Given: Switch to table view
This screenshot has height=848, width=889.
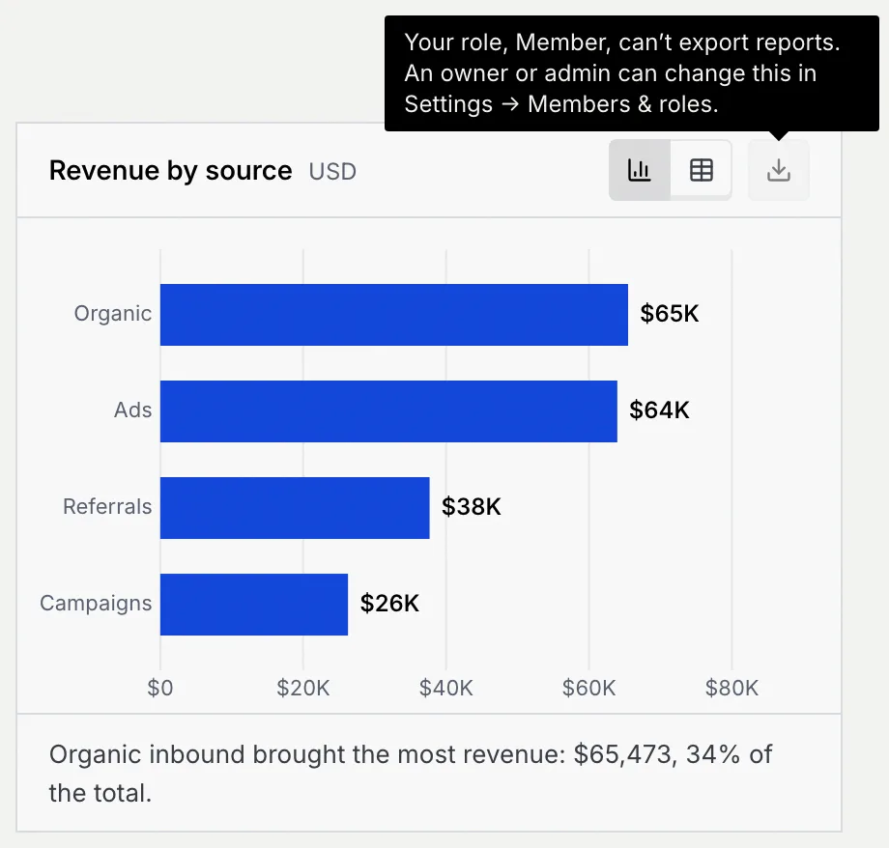Looking at the screenshot, I should [x=701, y=170].
